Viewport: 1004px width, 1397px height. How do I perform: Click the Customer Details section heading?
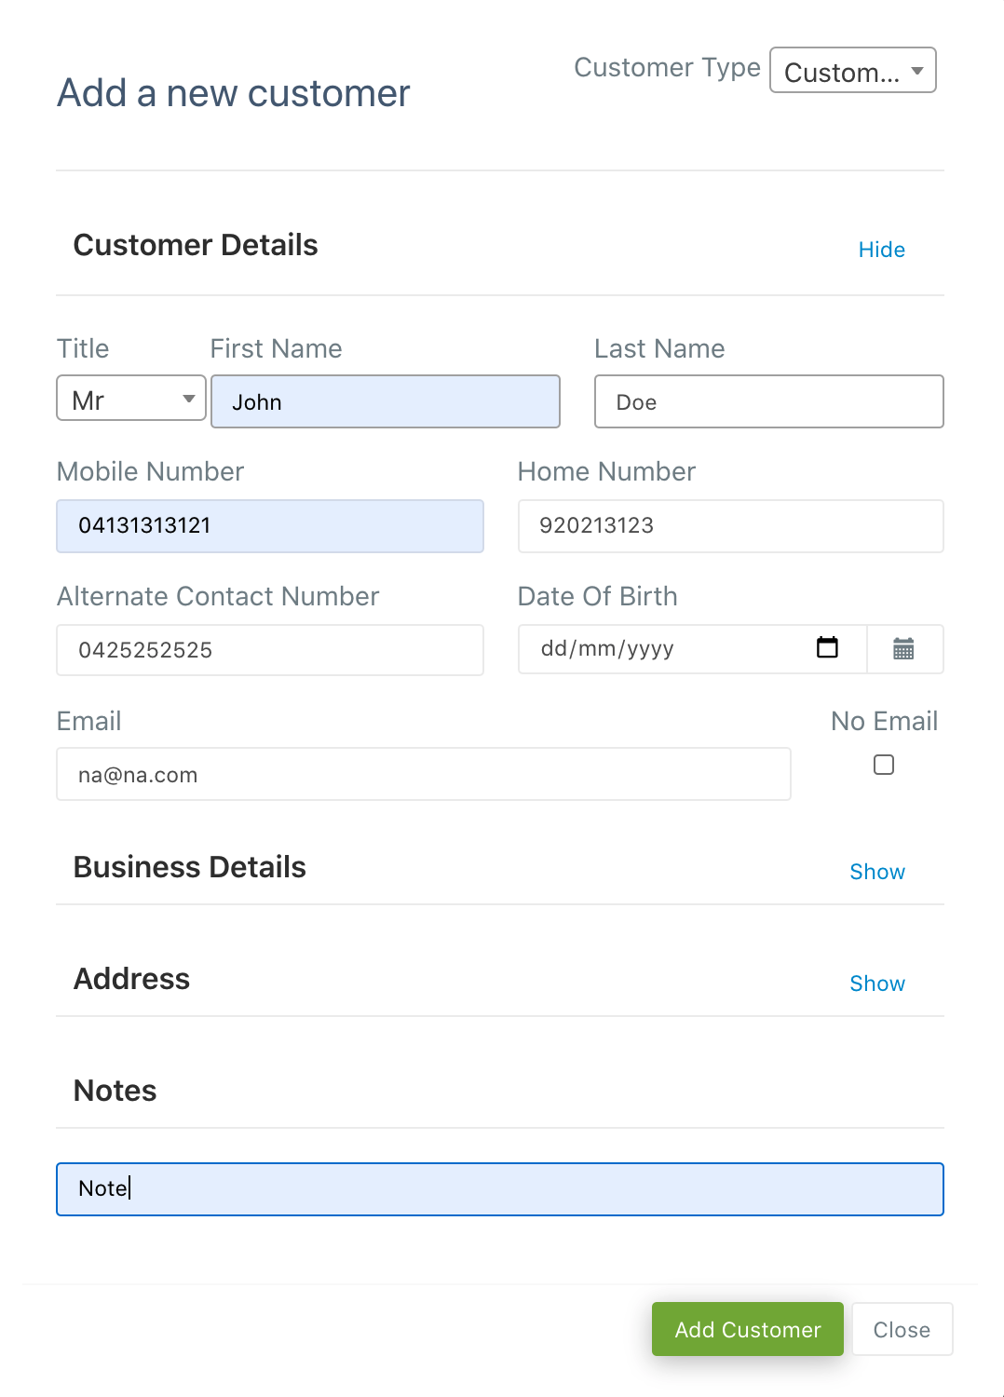[x=196, y=245]
